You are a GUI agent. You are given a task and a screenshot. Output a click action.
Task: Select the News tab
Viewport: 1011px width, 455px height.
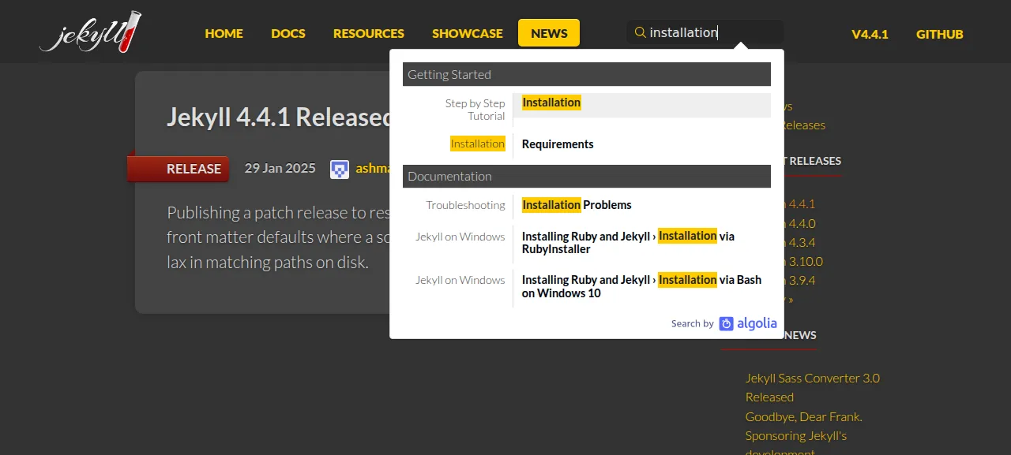549,33
